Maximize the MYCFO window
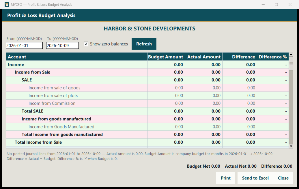This screenshot has height=189, width=299. point(276,4)
